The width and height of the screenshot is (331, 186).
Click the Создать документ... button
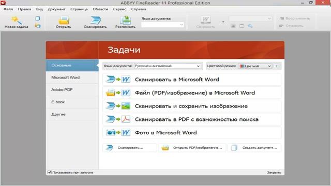(254, 148)
